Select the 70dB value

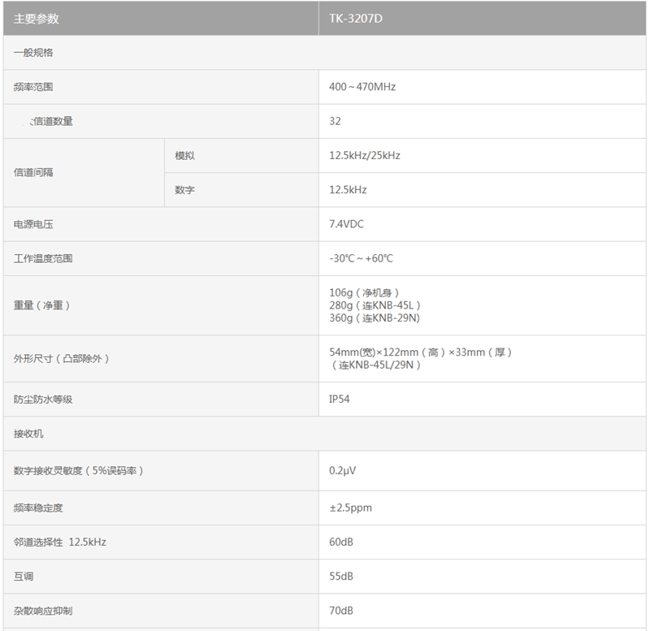click(341, 611)
